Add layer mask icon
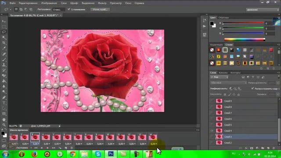Screen dimensions: 281x158 point(252,148)
